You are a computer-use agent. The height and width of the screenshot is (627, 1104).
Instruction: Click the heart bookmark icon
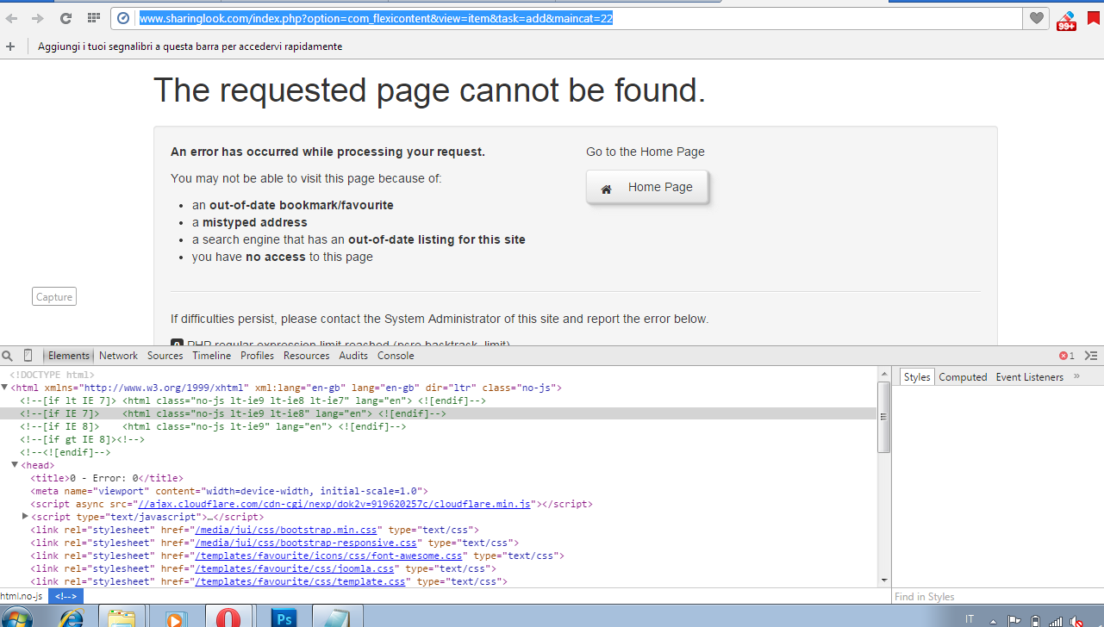coord(1037,18)
